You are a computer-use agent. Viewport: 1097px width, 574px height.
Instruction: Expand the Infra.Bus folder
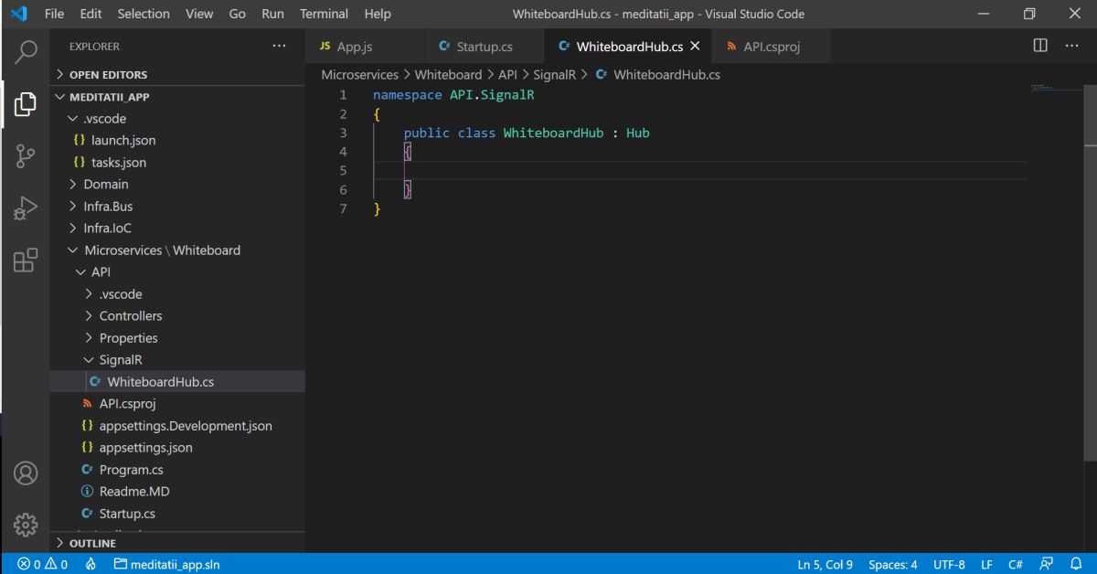pos(177,207)
